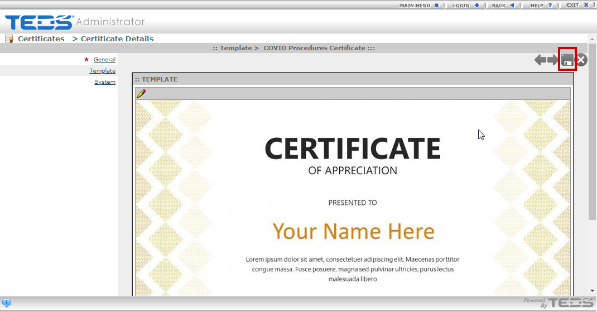
Task: Click the scrollbar down arrow
Action: (592, 291)
